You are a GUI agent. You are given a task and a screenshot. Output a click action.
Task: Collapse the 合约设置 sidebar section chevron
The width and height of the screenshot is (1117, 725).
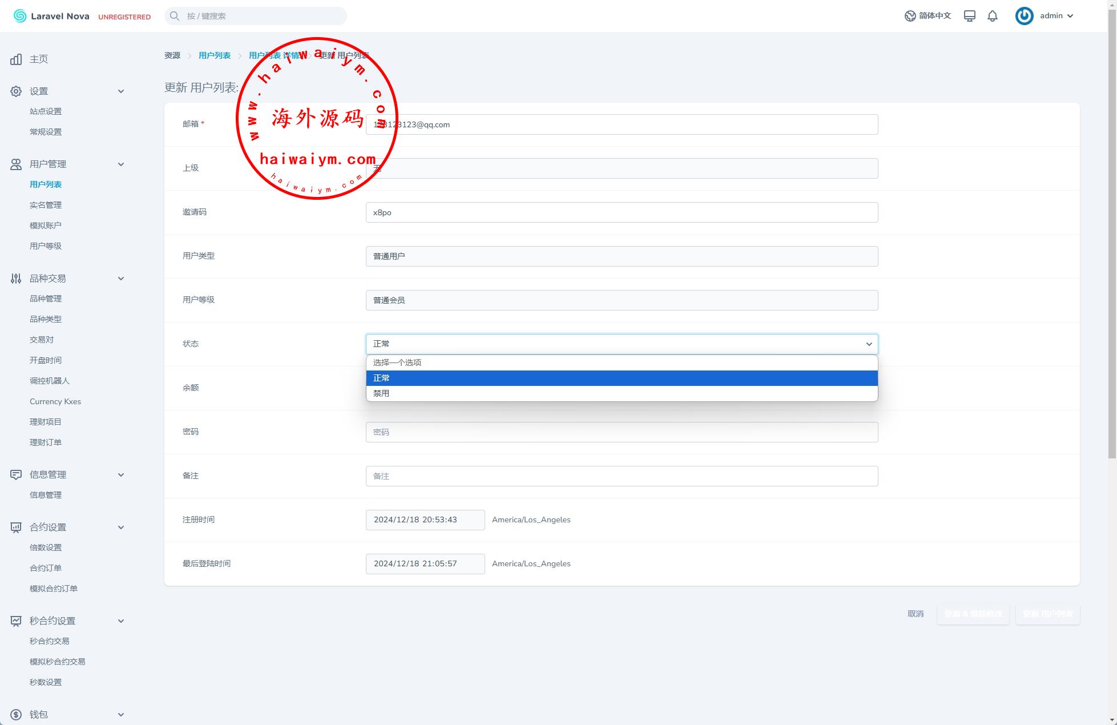[x=121, y=527]
